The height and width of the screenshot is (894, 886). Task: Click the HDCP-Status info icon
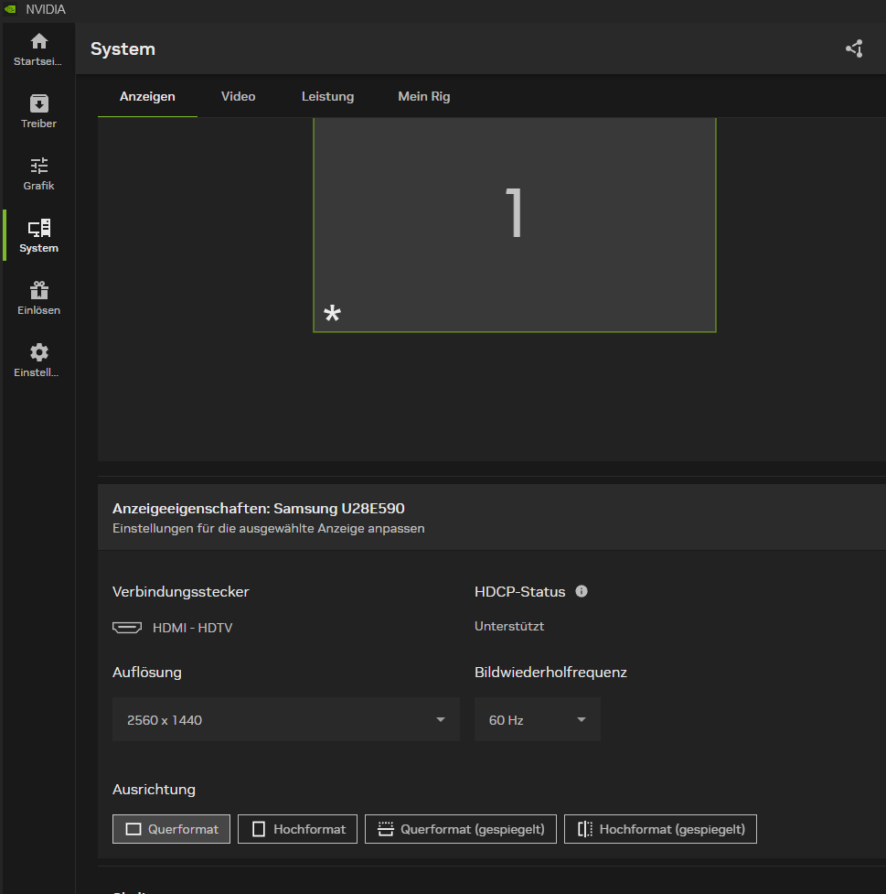[x=582, y=591]
